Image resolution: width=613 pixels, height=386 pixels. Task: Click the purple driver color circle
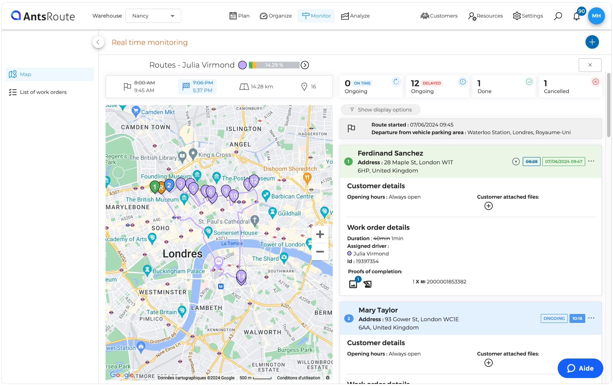tap(242, 65)
